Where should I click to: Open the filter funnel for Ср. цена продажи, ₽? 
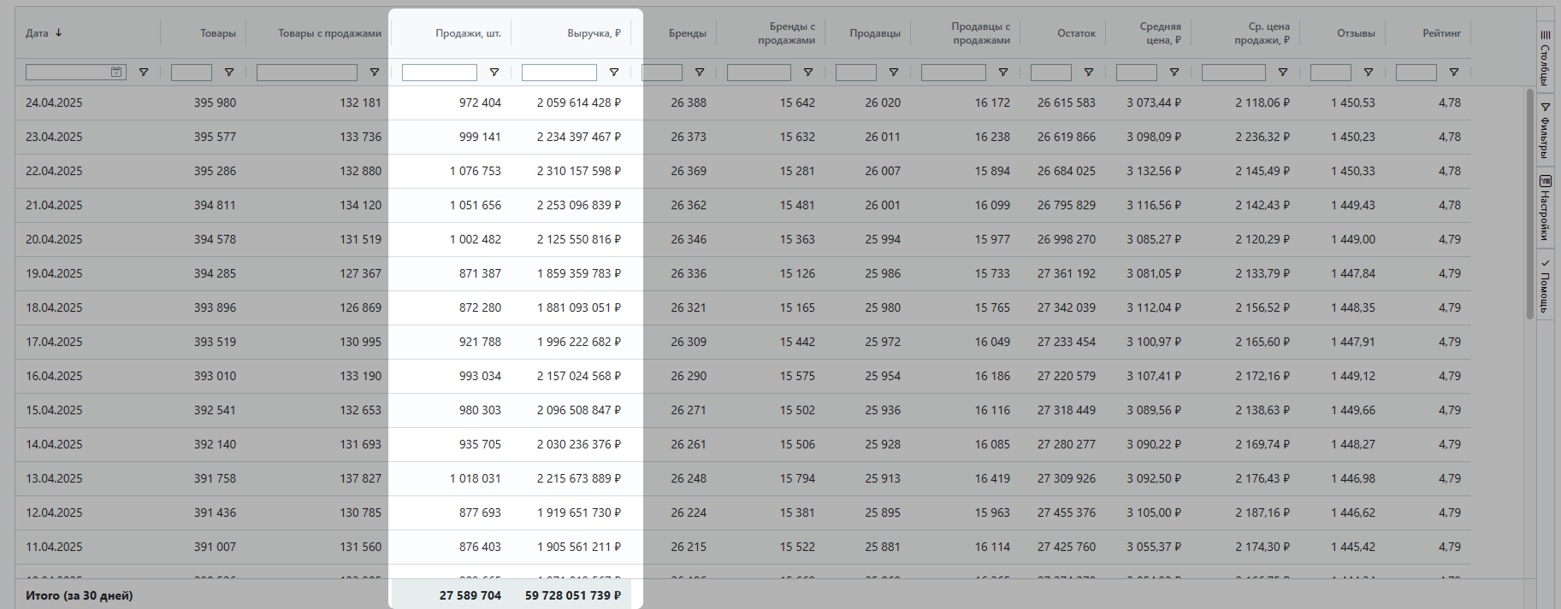[x=1283, y=73]
